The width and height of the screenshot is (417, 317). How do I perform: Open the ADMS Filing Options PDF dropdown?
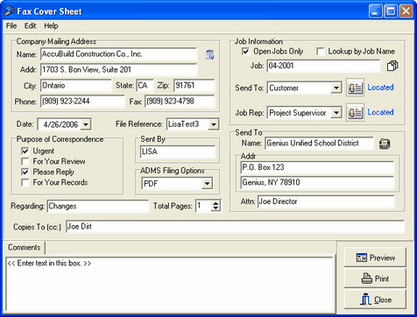pyautogui.click(x=207, y=184)
